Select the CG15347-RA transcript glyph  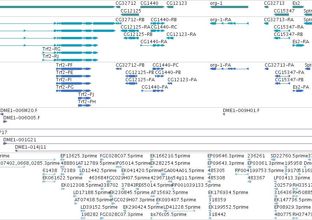pyautogui.click(x=282, y=31)
